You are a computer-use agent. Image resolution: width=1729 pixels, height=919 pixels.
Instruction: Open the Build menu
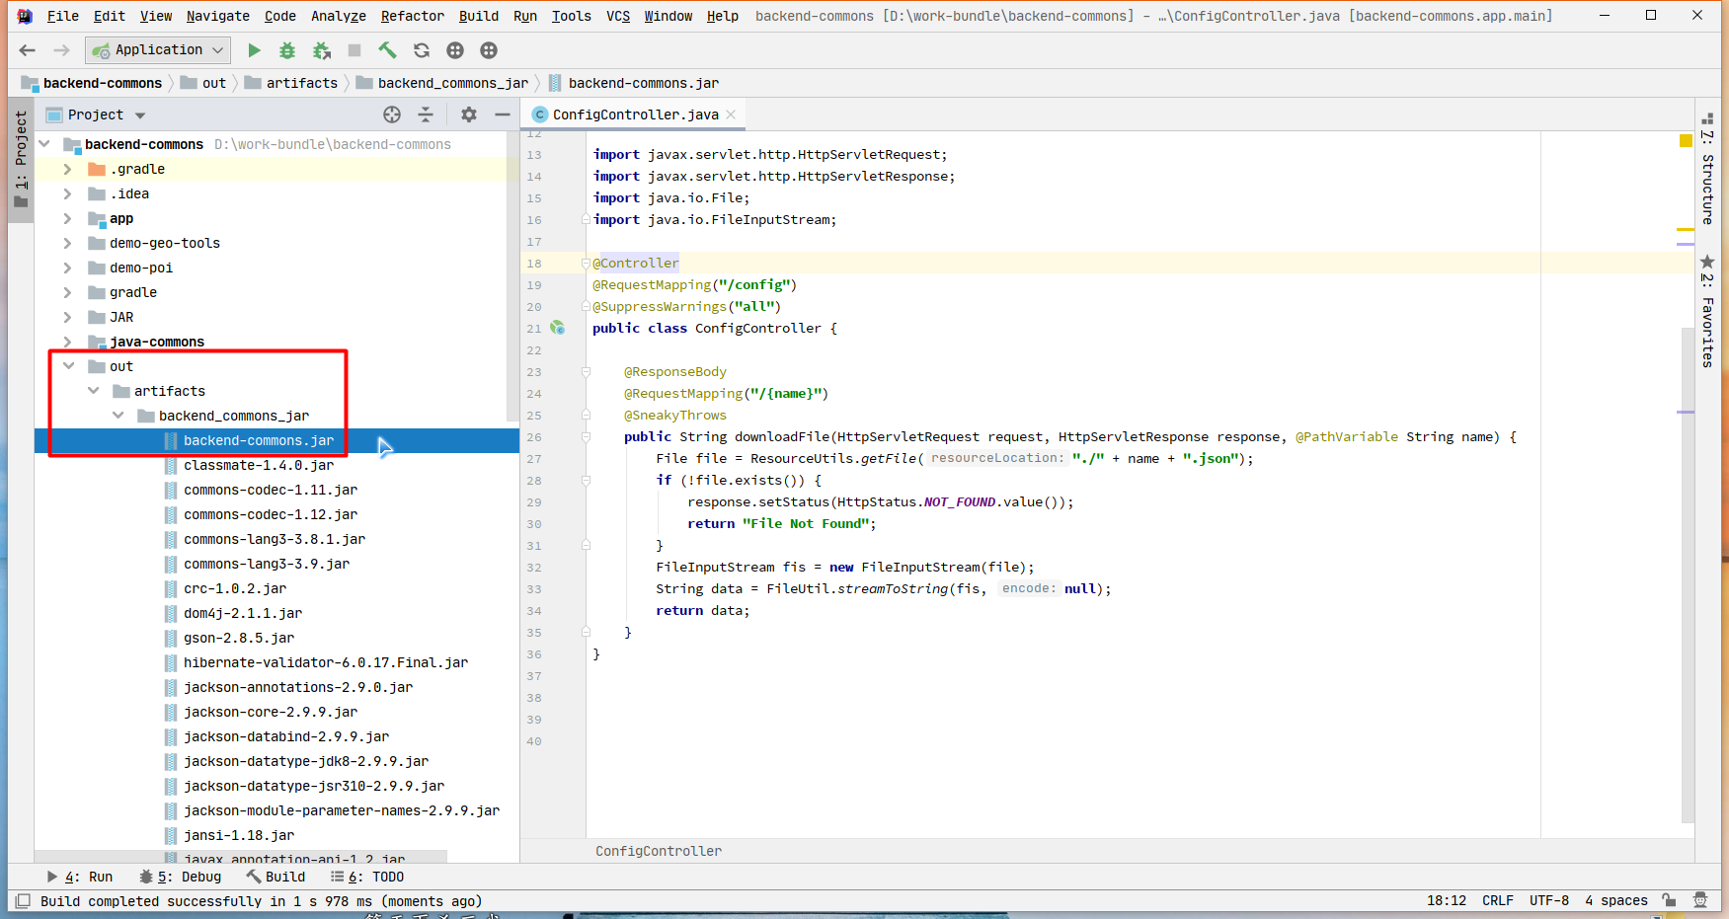click(x=479, y=16)
